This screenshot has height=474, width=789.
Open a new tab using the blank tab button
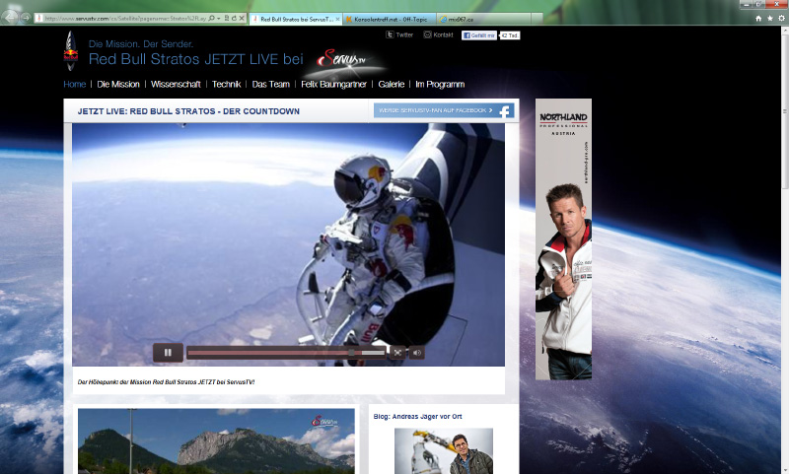coord(537,19)
